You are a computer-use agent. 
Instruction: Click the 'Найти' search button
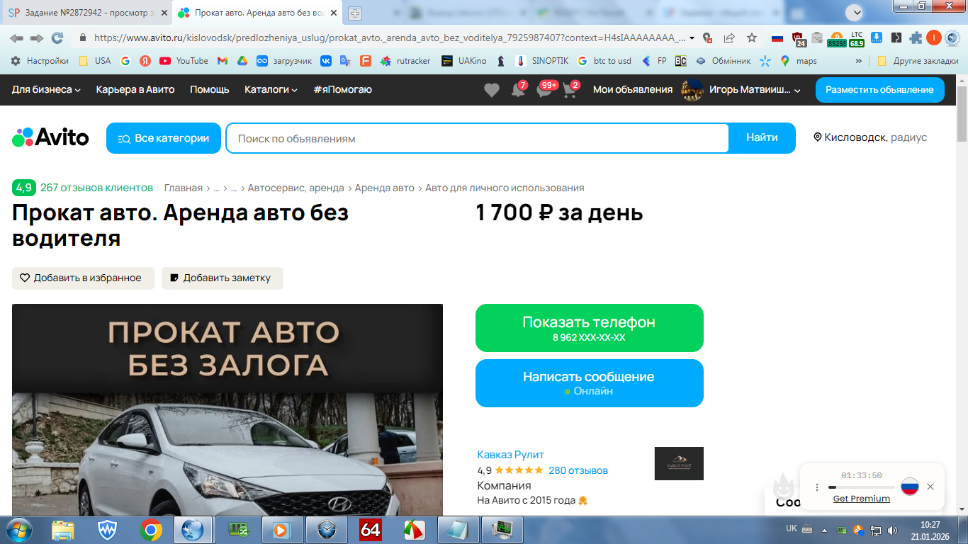pyautogui.click(x=762, y=138)
